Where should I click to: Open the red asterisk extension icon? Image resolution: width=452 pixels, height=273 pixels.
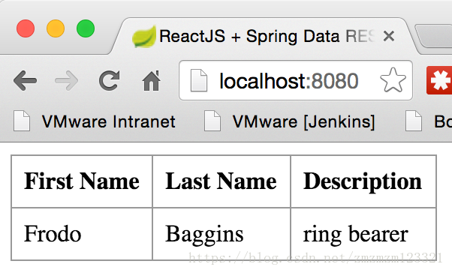[439, 80]
